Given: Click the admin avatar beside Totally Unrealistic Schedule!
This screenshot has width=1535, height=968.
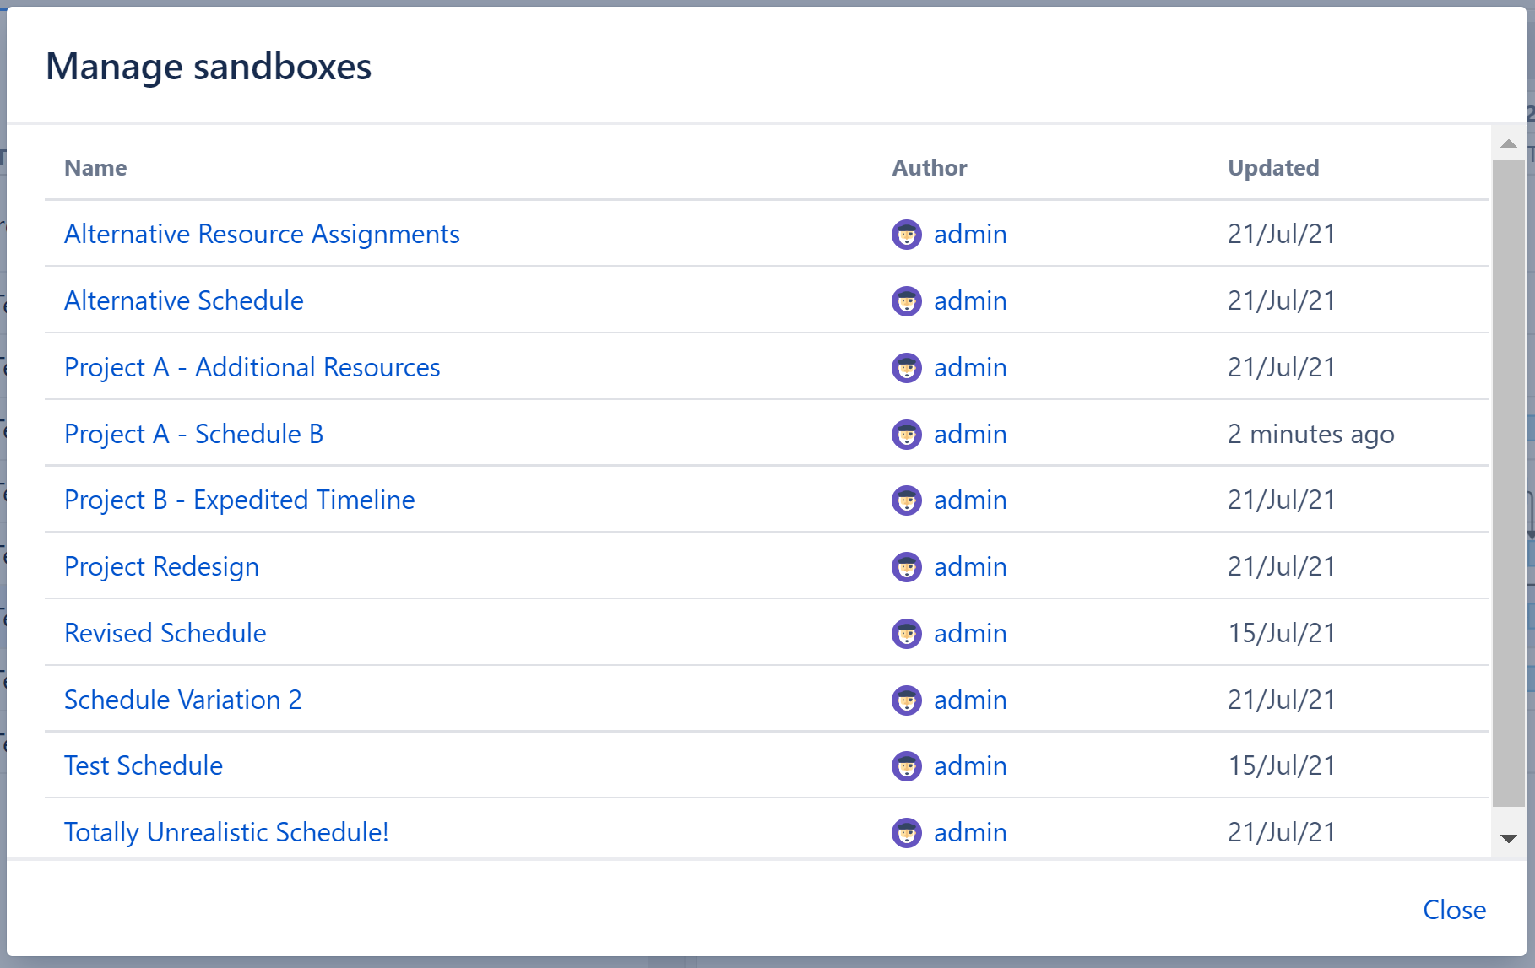Looking at the screenshot, I should [x=907, y=832].
